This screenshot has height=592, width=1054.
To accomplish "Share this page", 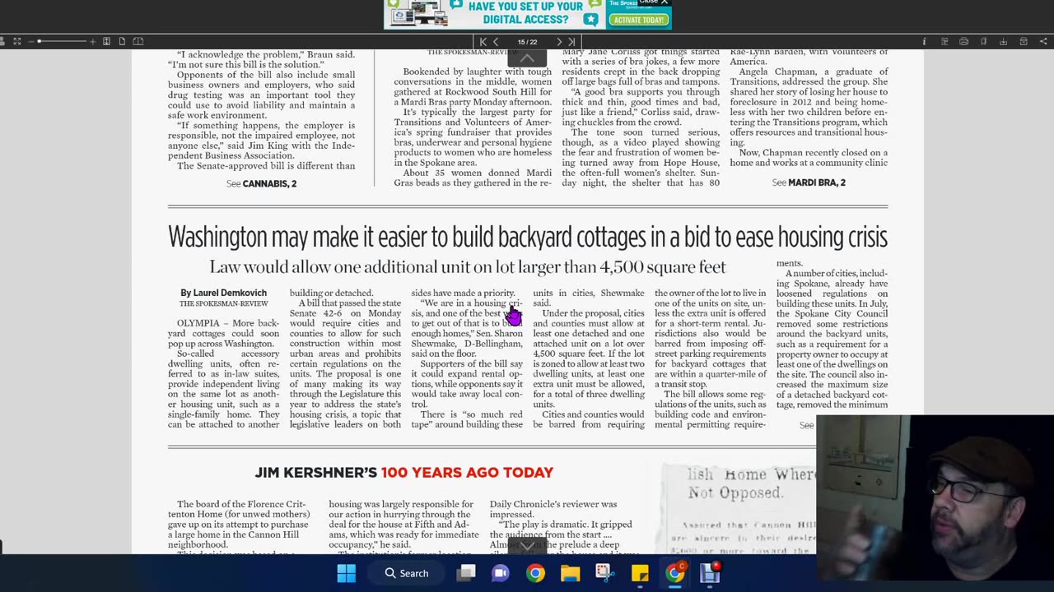I will 1043,42.
